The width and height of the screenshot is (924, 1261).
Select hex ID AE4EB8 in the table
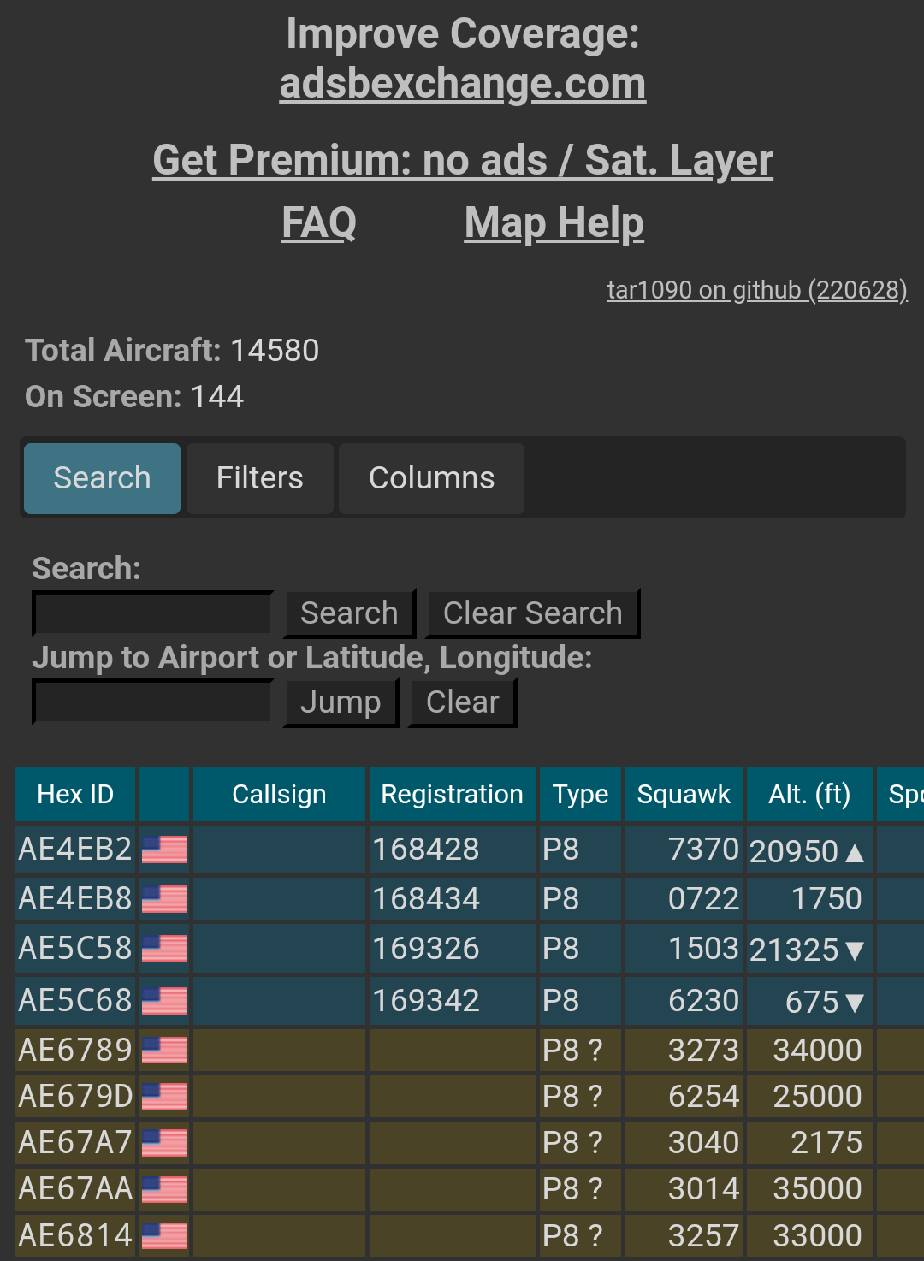click(75, 899)
